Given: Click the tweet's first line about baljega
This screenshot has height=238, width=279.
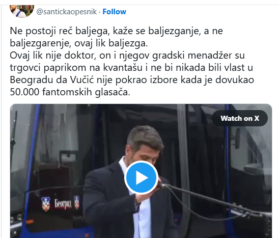Looking at the screenshot, I should tap(117, 31).
